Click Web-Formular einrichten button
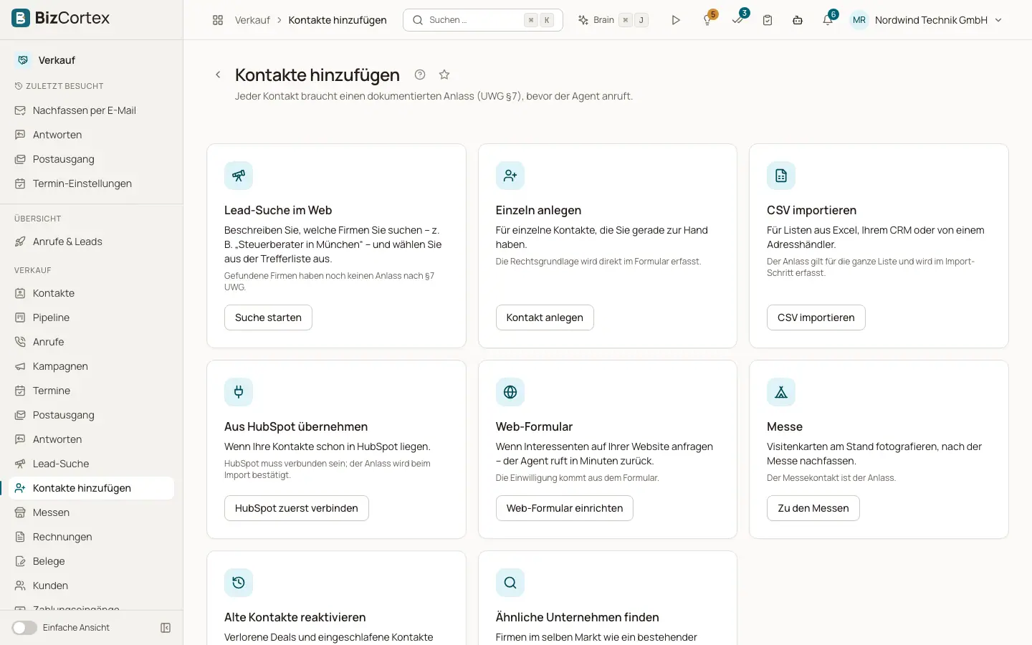This screenshot has width=1032, height=645. (565, 508)
